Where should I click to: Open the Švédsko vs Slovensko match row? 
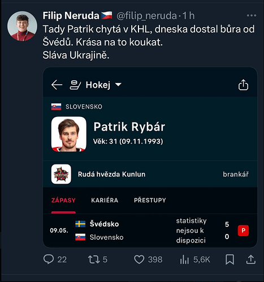coord(150,231)
